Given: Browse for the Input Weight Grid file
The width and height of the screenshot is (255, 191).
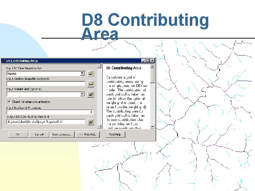Looking at the screenshot, I should click(x=91, y=94).
